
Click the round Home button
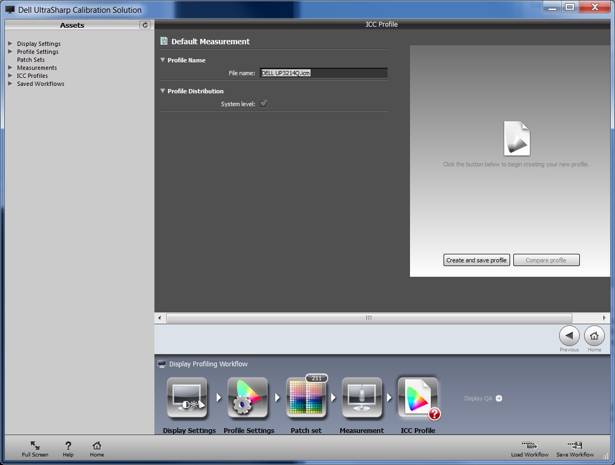(594, 336)
